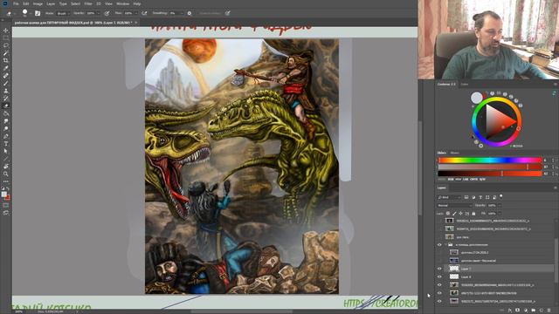
Task: Open the brush settings panel icon
Action: click(x=38, y=13)
